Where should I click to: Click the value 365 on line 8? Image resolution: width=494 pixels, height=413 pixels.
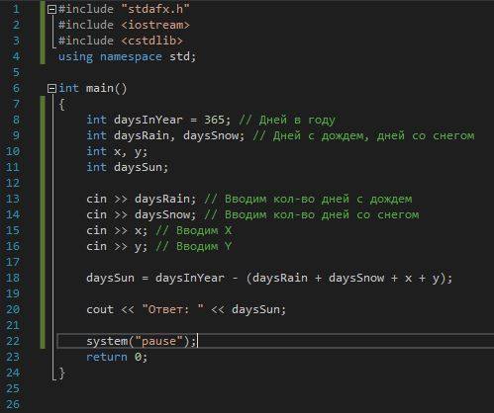coord(214,120)
